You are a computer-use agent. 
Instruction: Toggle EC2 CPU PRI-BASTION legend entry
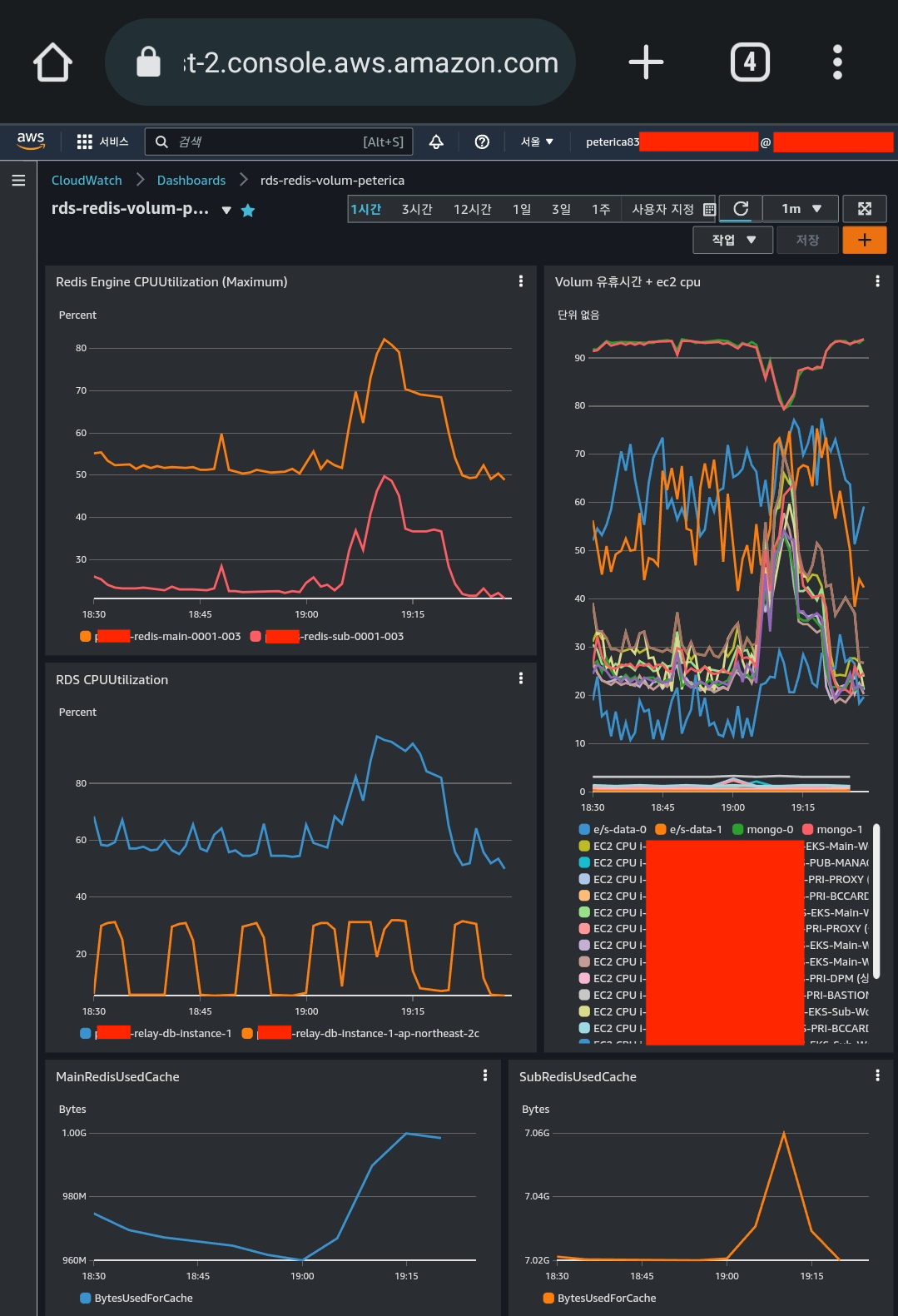(x=724, y=995)
